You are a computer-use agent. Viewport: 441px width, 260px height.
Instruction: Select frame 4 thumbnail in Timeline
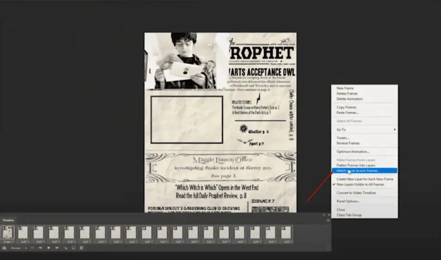click(x=54, y=232)
